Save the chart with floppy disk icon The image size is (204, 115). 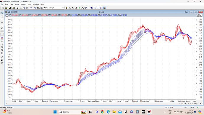pos(10,8)
